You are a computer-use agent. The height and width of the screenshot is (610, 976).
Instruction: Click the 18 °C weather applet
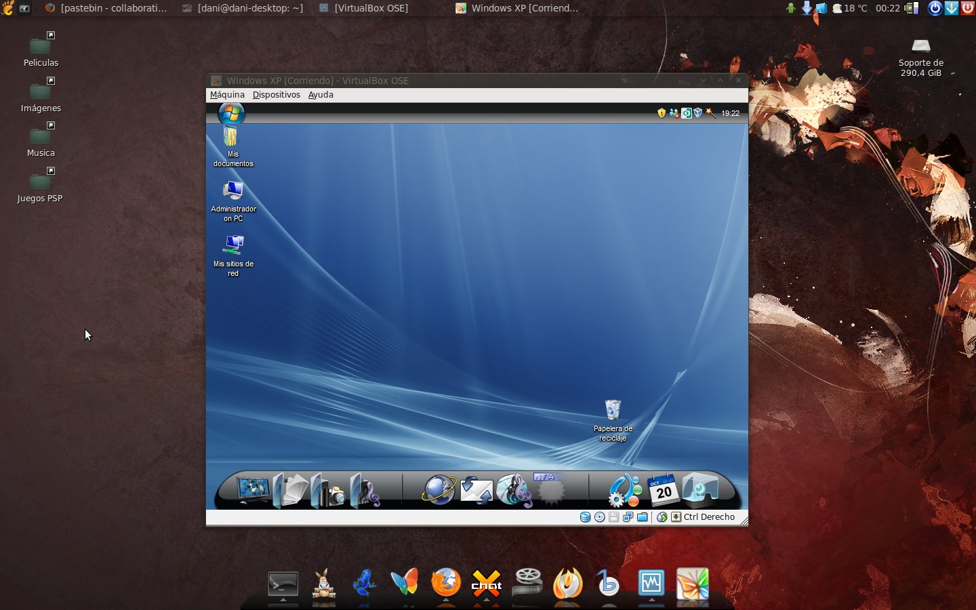coord(850,8)
